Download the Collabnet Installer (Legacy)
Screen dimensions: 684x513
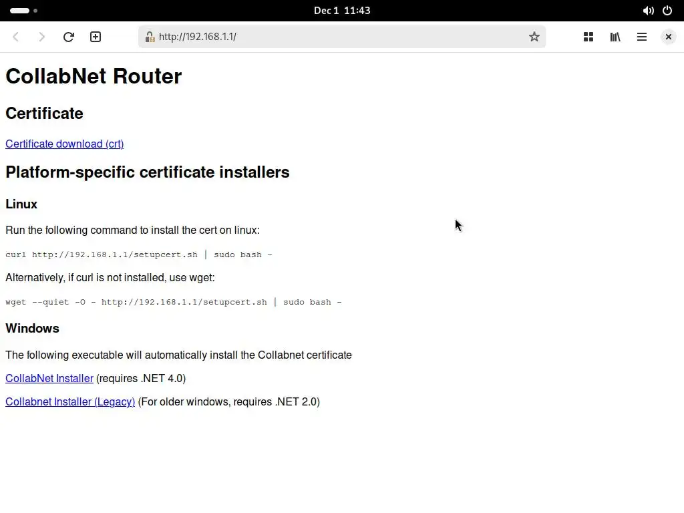70,401
